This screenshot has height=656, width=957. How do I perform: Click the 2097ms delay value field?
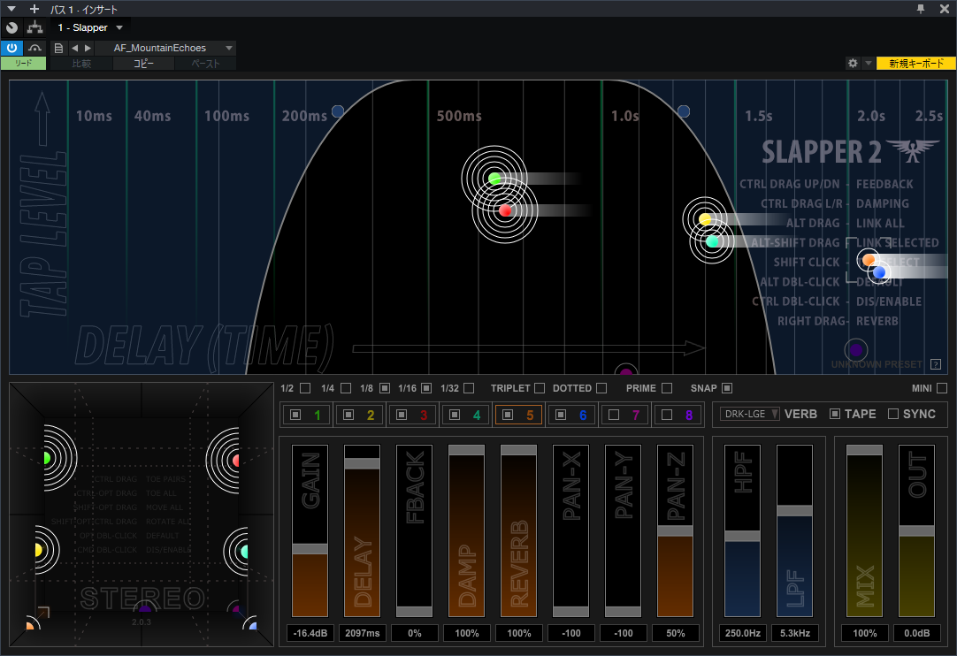click(x=363, y=633)
